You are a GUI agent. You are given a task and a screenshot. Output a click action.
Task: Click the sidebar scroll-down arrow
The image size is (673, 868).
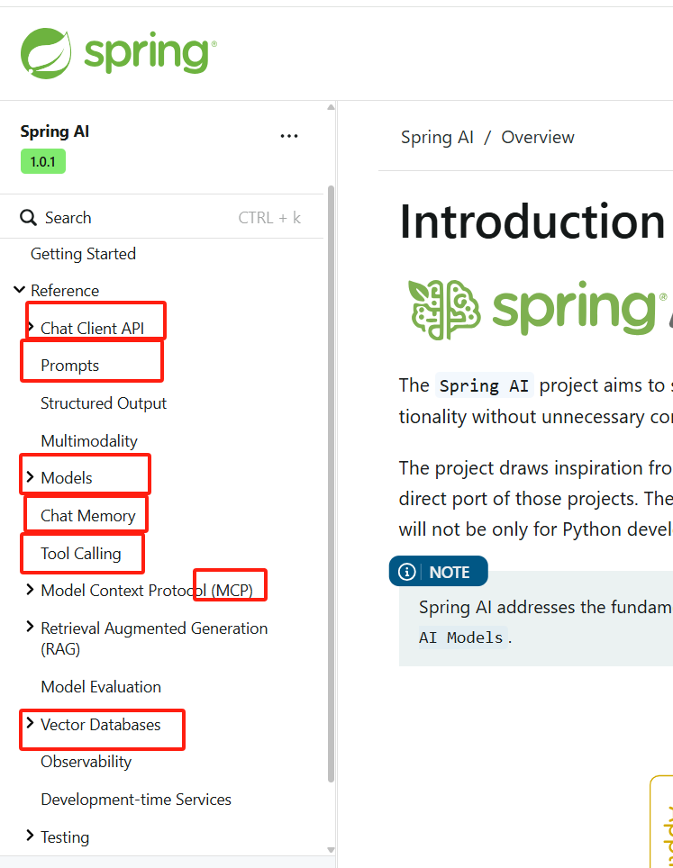point(332,850)
